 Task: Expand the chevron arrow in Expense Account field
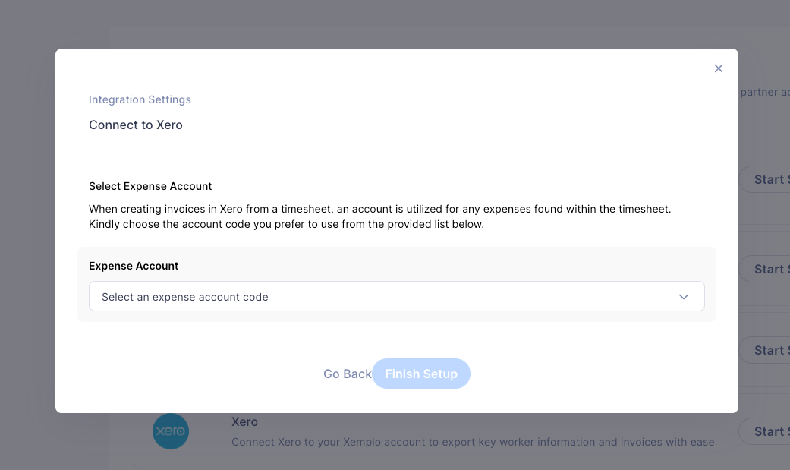click(x=683, y=297)
